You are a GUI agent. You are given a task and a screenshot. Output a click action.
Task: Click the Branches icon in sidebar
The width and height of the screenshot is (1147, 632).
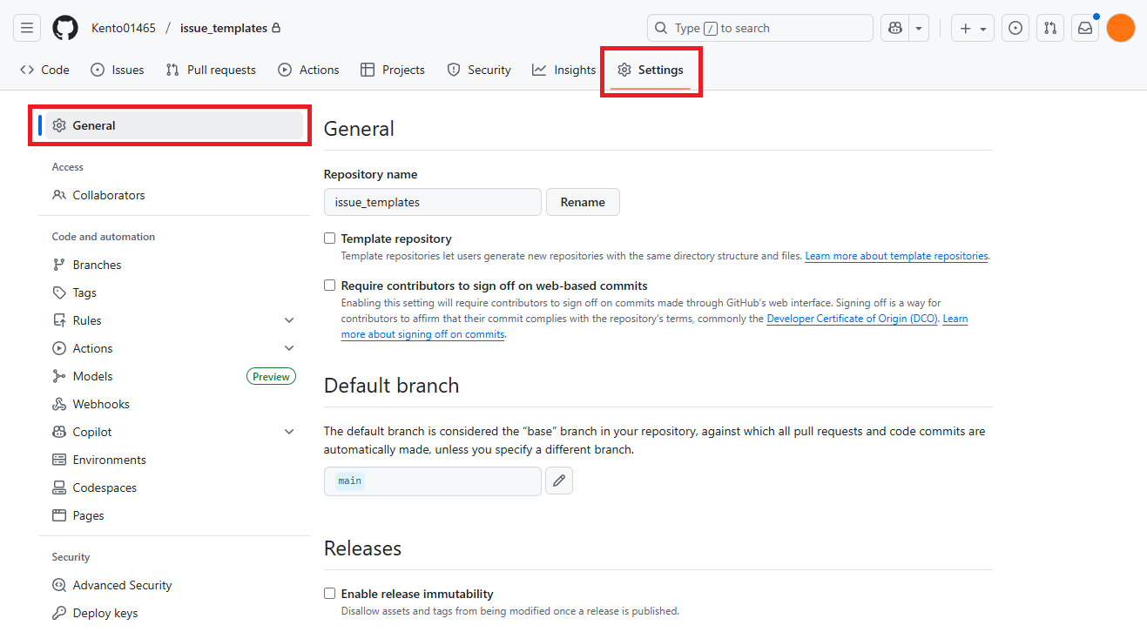[x=59, y=265]
